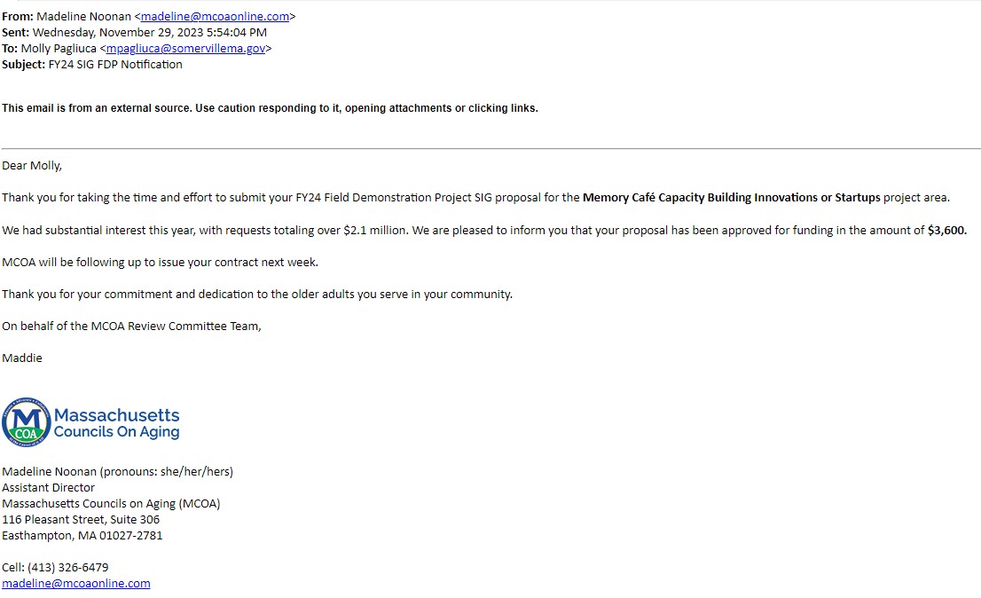981x598 pixels.
Task: Click the 116 Pleasant Street address line
Action: point(81,520)
